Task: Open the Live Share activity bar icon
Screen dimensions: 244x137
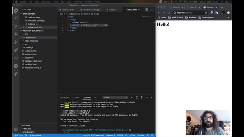Action: (x=16, y=74)
